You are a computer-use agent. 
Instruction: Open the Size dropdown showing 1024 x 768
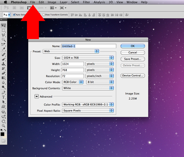click(x=88, y=58)
